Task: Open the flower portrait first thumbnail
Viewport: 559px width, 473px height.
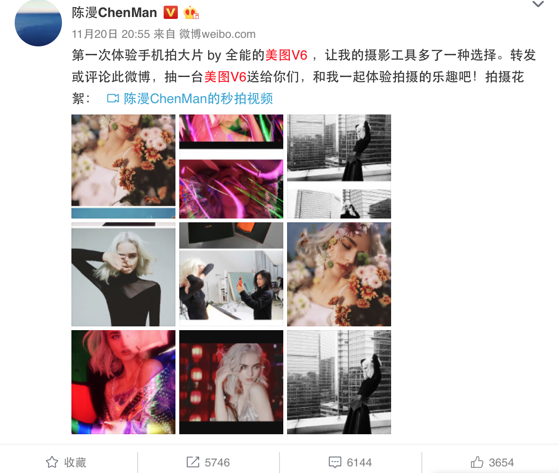Action: pos(123,166)
